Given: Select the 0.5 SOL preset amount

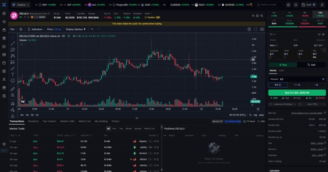Looking at the screenshot, I should (297, 85).
